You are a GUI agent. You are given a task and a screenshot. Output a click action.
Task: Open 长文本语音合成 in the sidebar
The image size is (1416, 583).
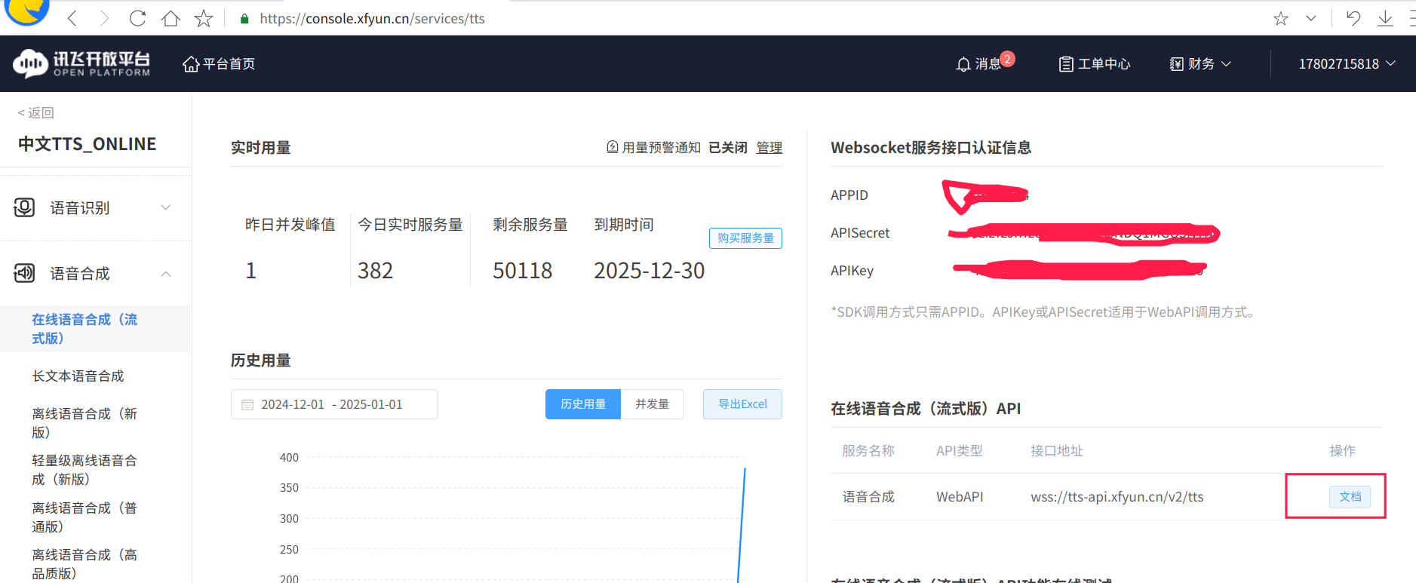click(x=78, y=376)
